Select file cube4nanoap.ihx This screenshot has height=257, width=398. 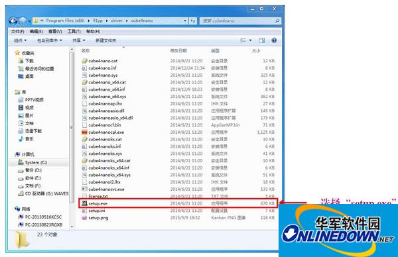[x=105, y=103]
